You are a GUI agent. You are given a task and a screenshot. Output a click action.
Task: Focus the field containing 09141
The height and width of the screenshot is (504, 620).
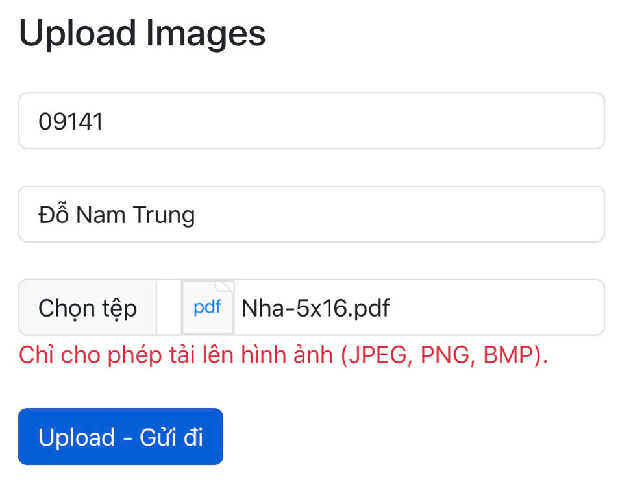312,121
